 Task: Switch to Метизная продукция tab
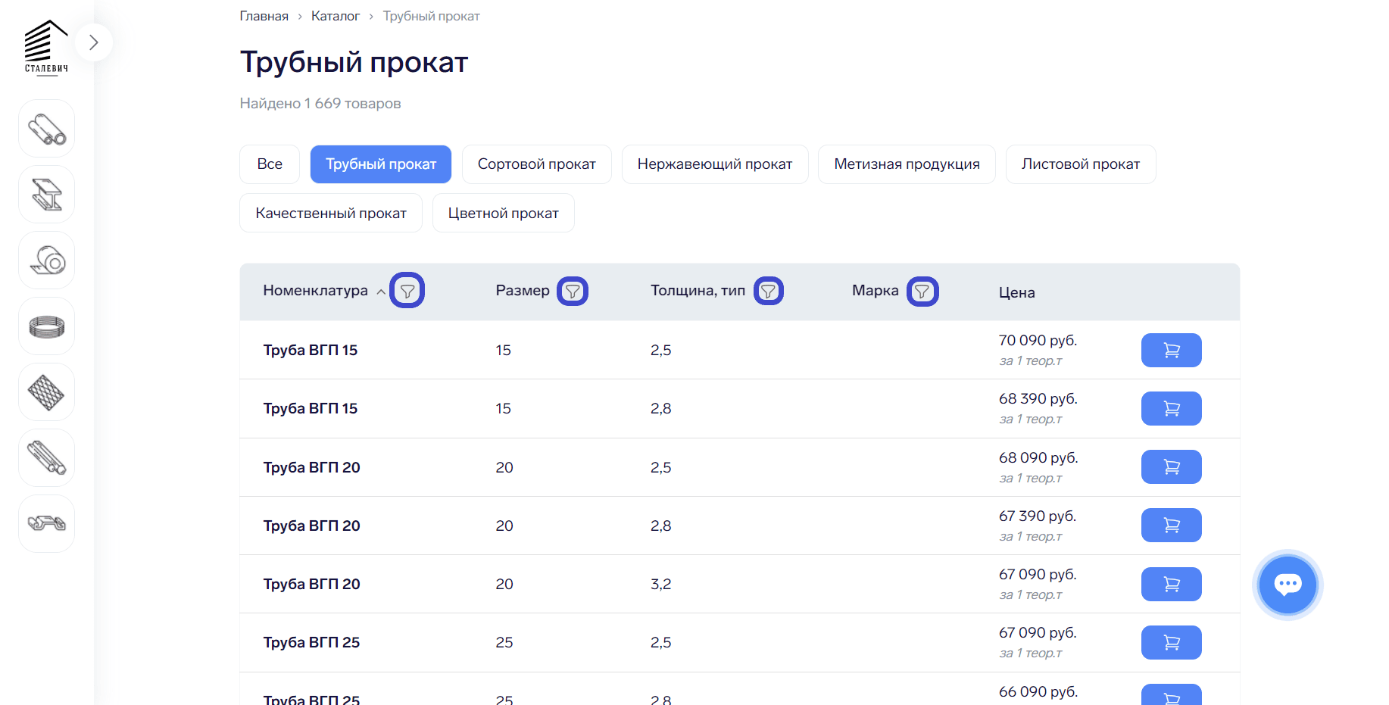(907, 164)
